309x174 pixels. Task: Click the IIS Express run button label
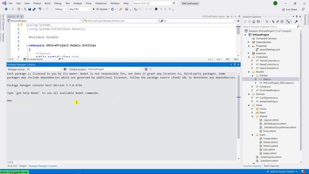click(102, 9)
